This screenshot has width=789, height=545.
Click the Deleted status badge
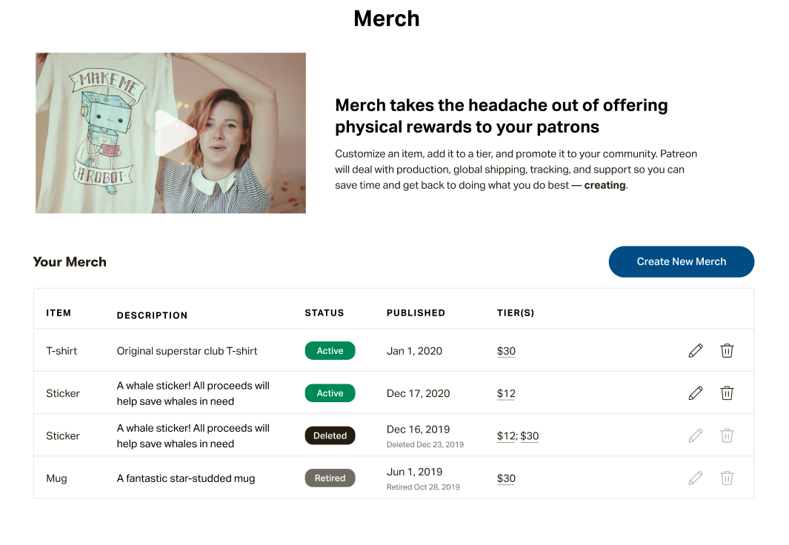330,435
